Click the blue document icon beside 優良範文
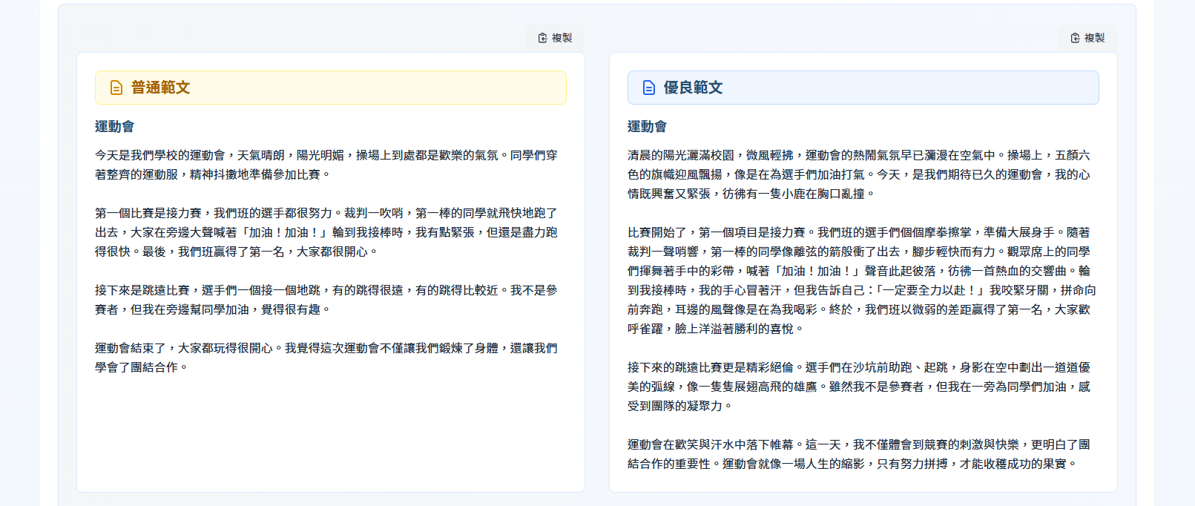The width and height of the screenshot is (1195, 506). coord(649,88)
